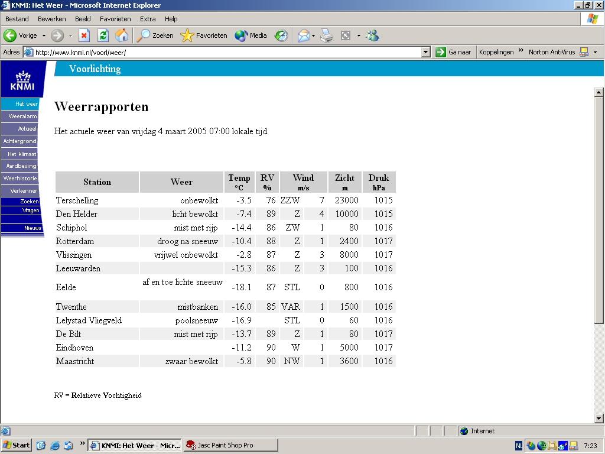
Task: Click the Schiphol station cell
Action: pos(97,228)
